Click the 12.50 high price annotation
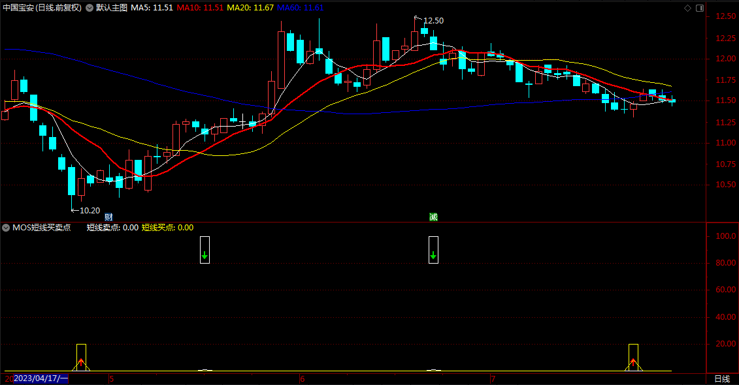 433,21
